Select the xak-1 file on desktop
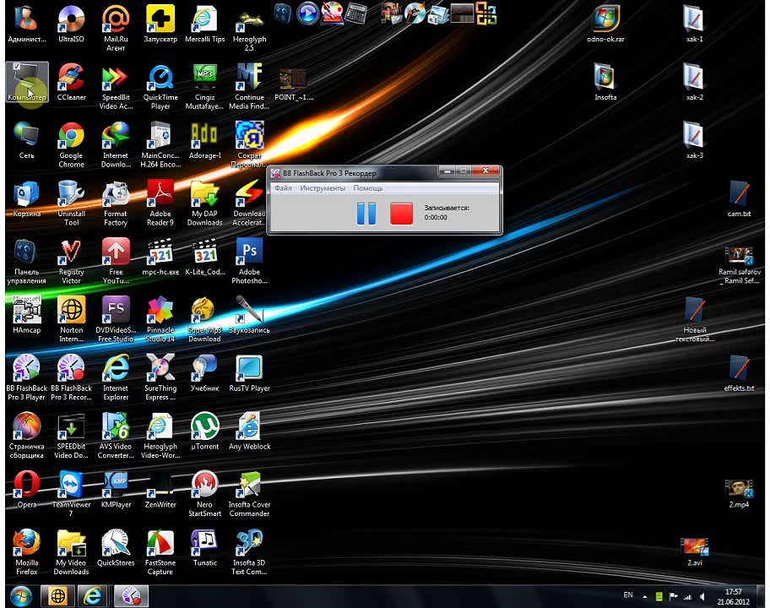 694,24
